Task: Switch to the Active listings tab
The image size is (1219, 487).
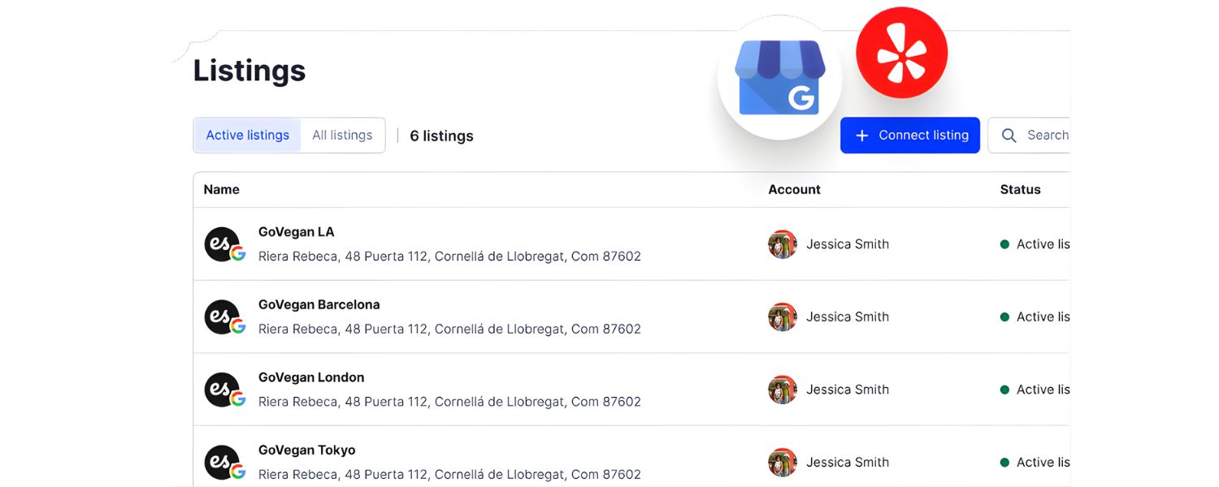Action: pyautogui.click(x=247, y=136)
